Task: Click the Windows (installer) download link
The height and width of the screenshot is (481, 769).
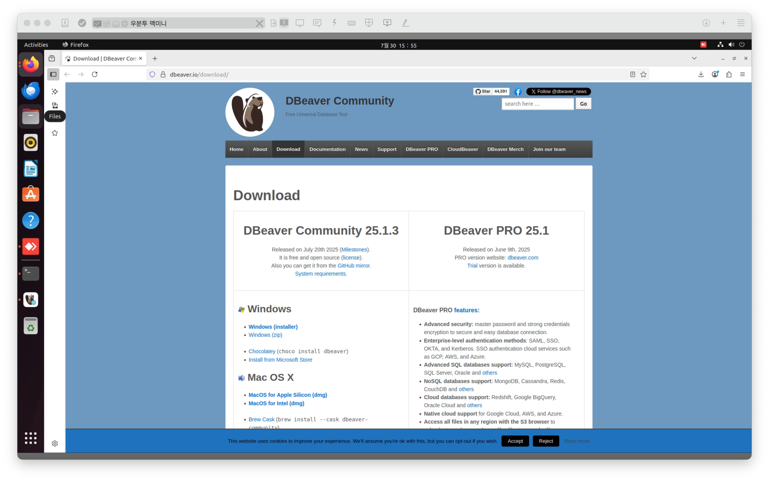Action: tap(273, 327)
